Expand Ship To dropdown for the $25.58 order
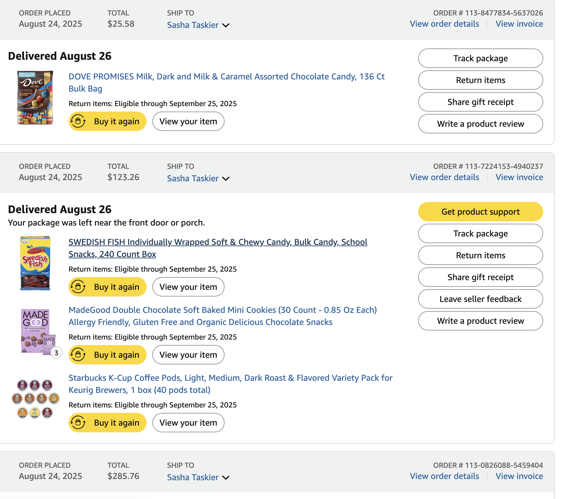This screenshot has width=562, height=499. pyautogui.click(x=226, y=25)
